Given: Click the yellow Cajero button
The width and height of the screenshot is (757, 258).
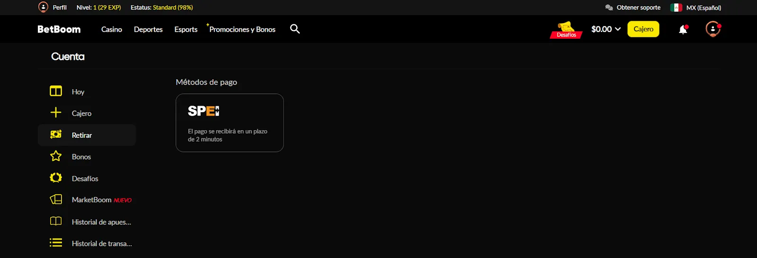Looking at the screenshot, I should (643, 29).
